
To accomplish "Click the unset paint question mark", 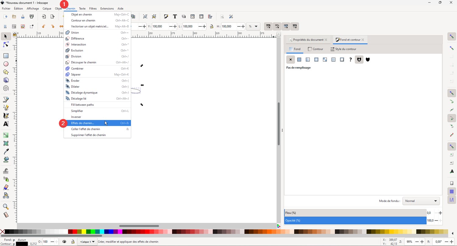I will click(x=351, y=59).
